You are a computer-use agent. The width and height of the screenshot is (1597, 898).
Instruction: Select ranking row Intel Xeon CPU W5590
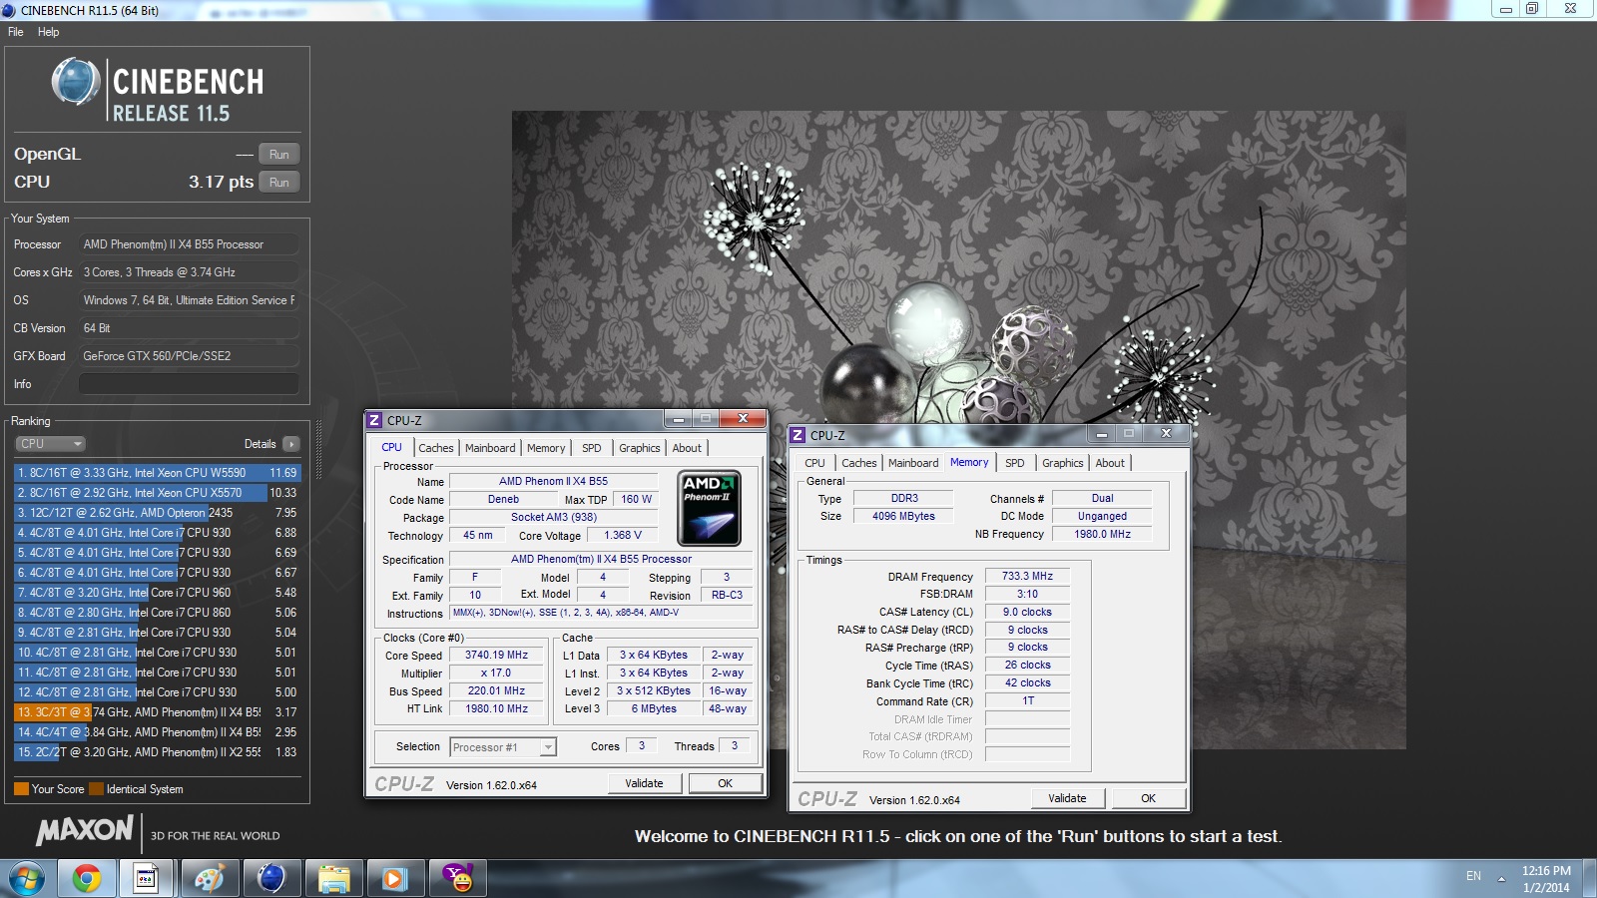point(157,473)
